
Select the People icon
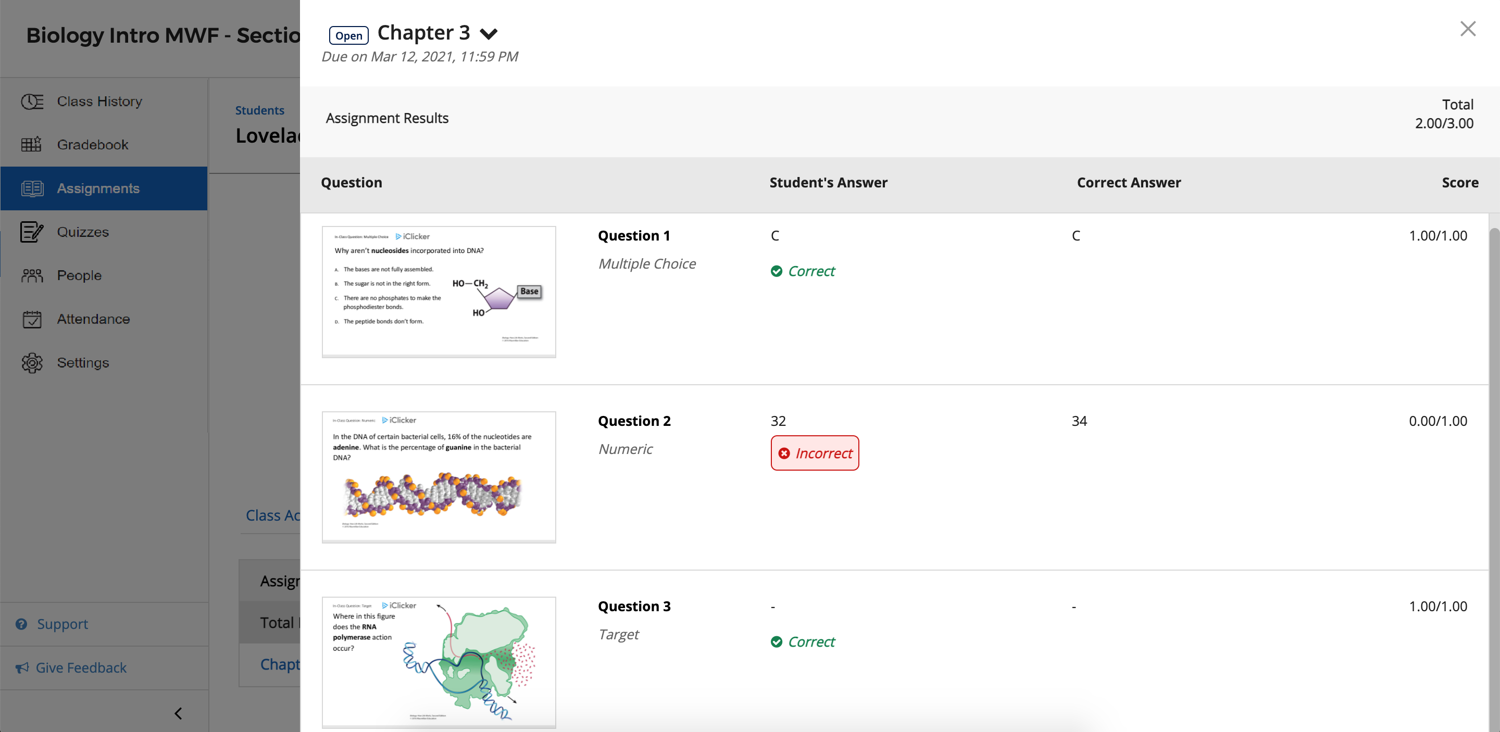point(32,275)
